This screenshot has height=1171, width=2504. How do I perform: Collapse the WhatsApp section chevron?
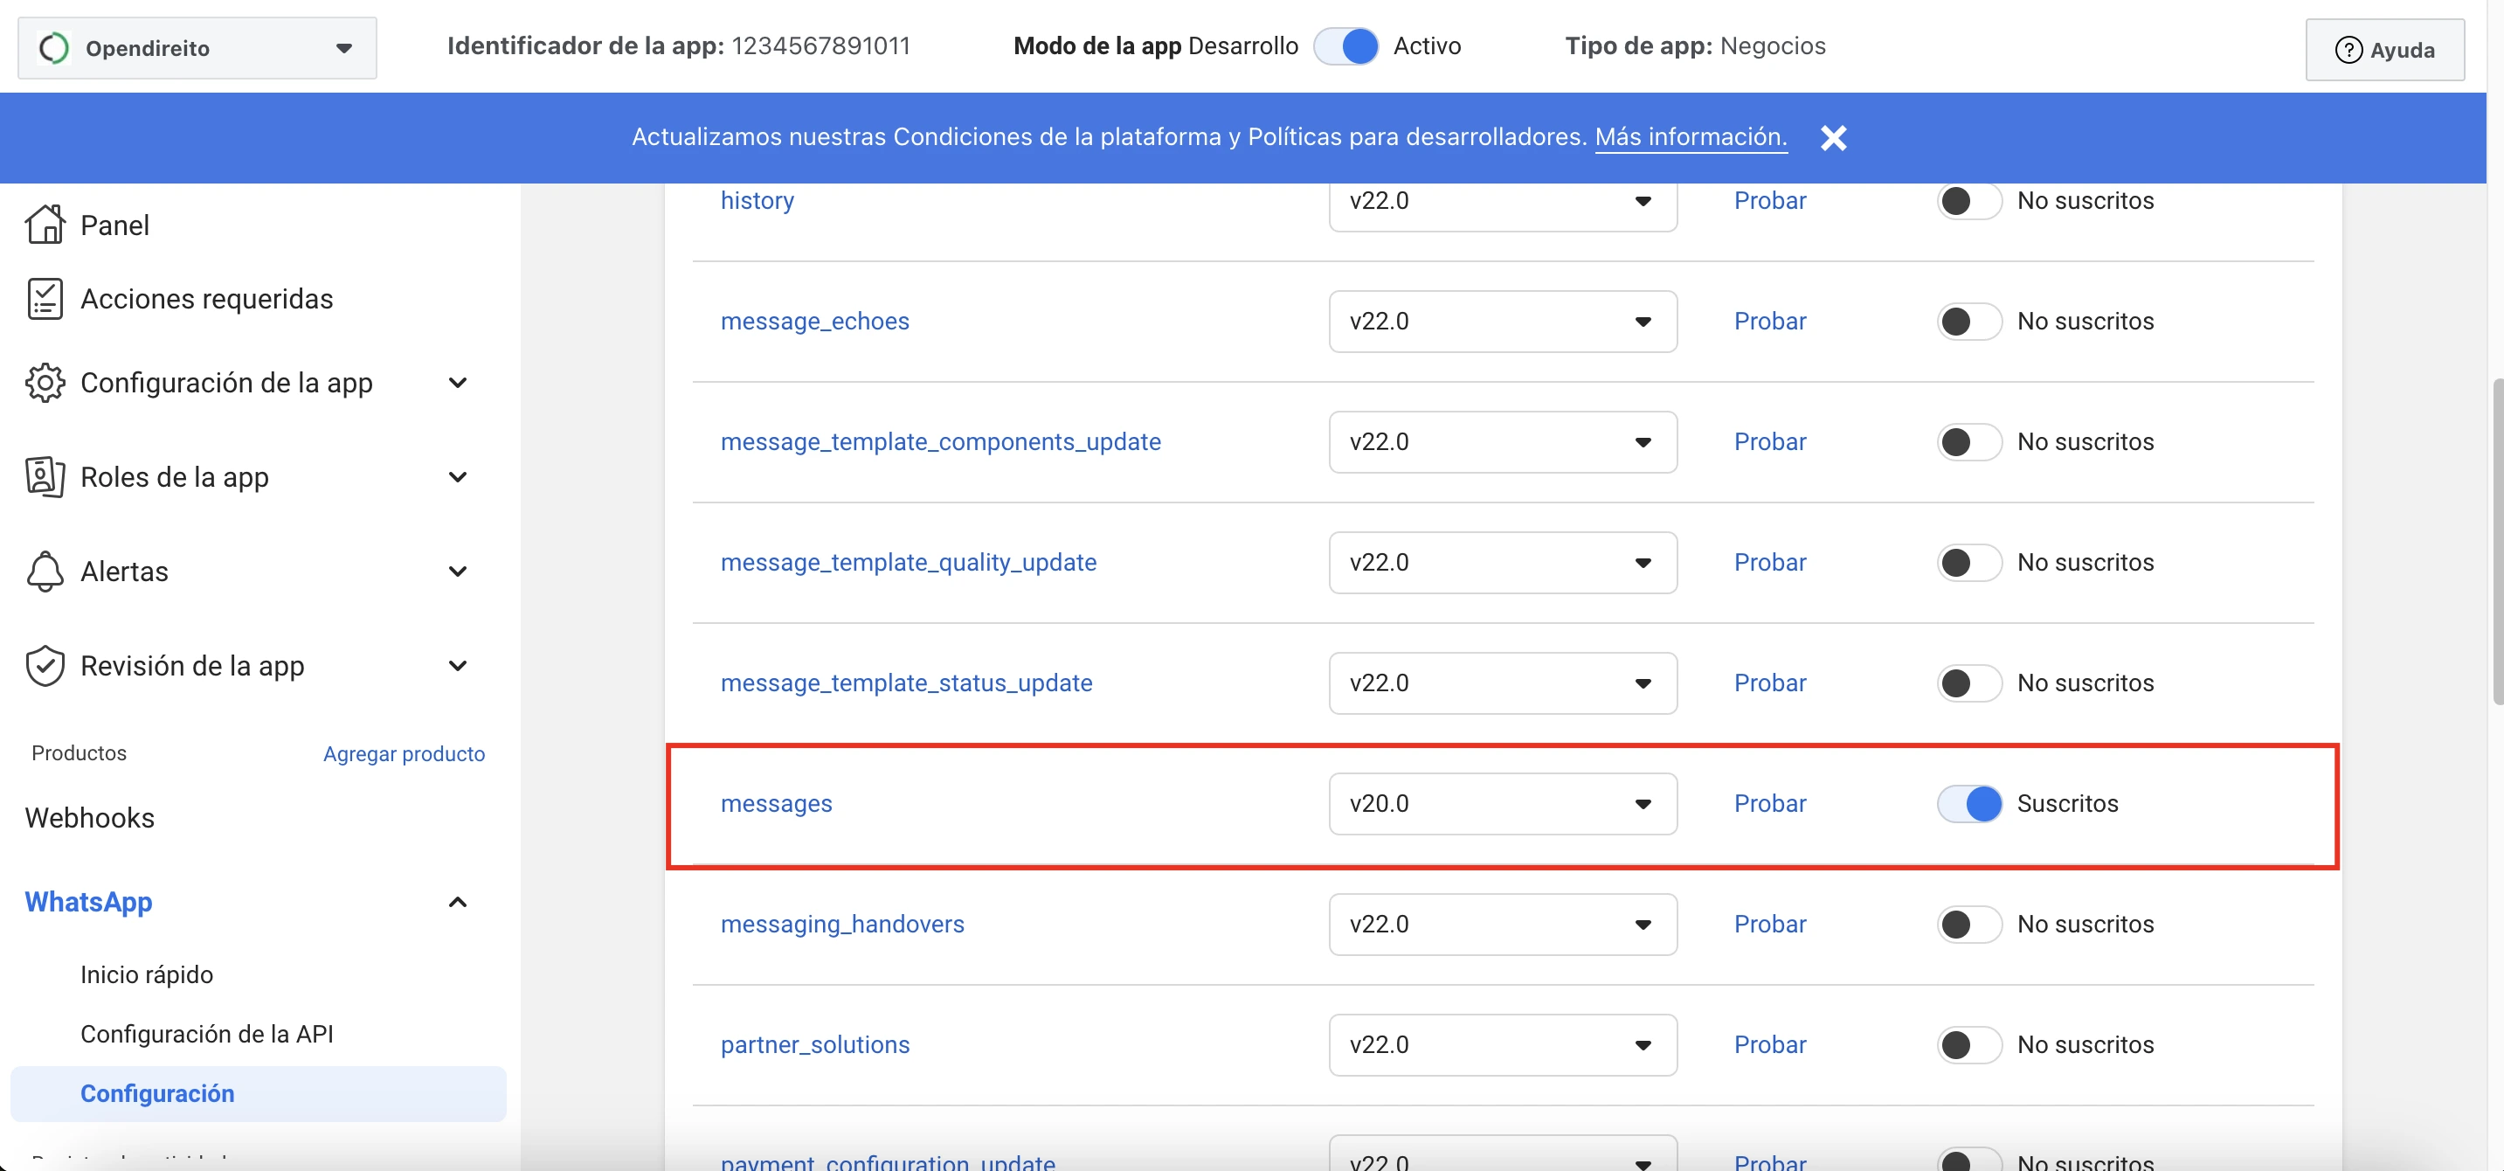(457, 902)
